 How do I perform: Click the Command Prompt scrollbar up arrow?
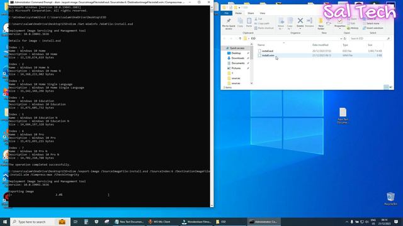point(212,7)
